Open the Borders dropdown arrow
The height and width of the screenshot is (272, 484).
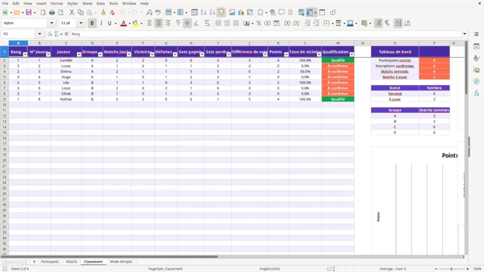pos(332,24)
